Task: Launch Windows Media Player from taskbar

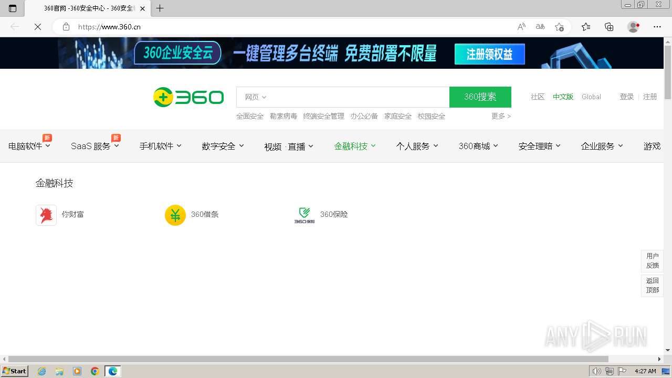Action: click(x=77, y=371)
